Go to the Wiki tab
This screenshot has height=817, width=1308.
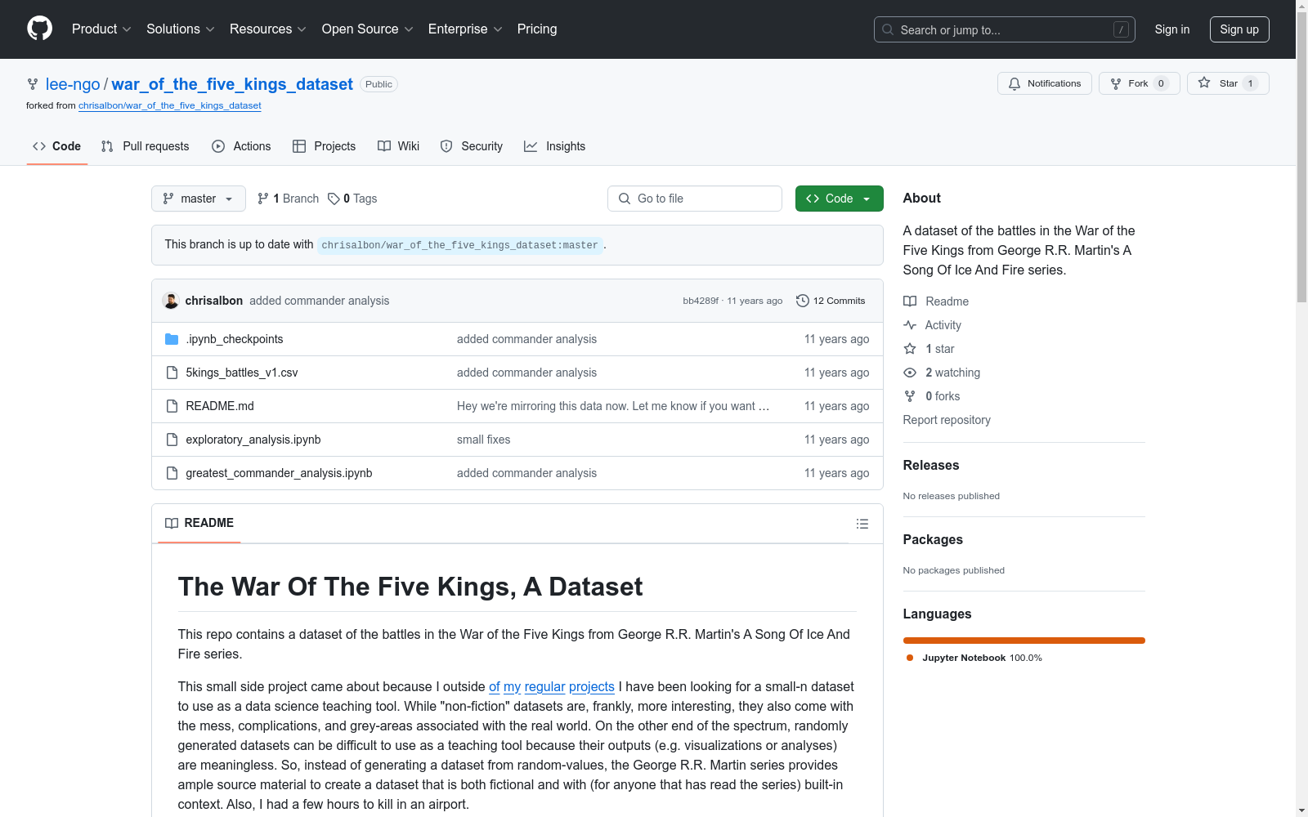click(x=399, y=146)
